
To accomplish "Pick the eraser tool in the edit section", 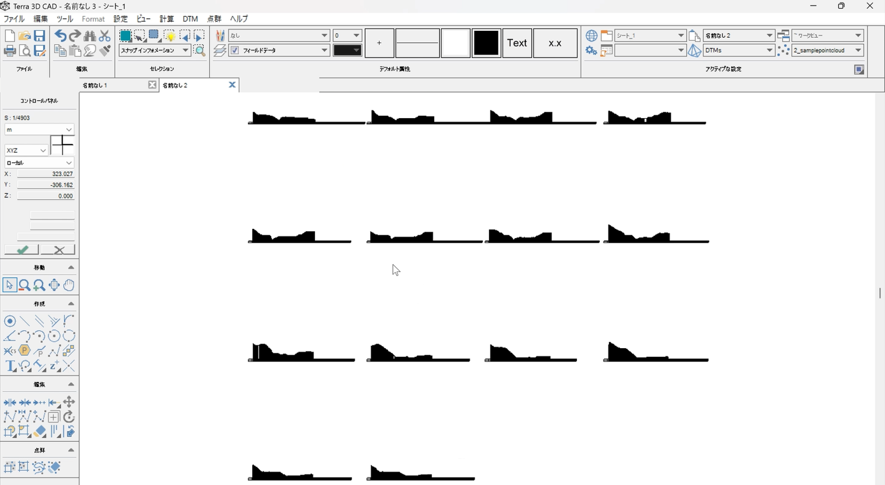I will click(40, 432).
